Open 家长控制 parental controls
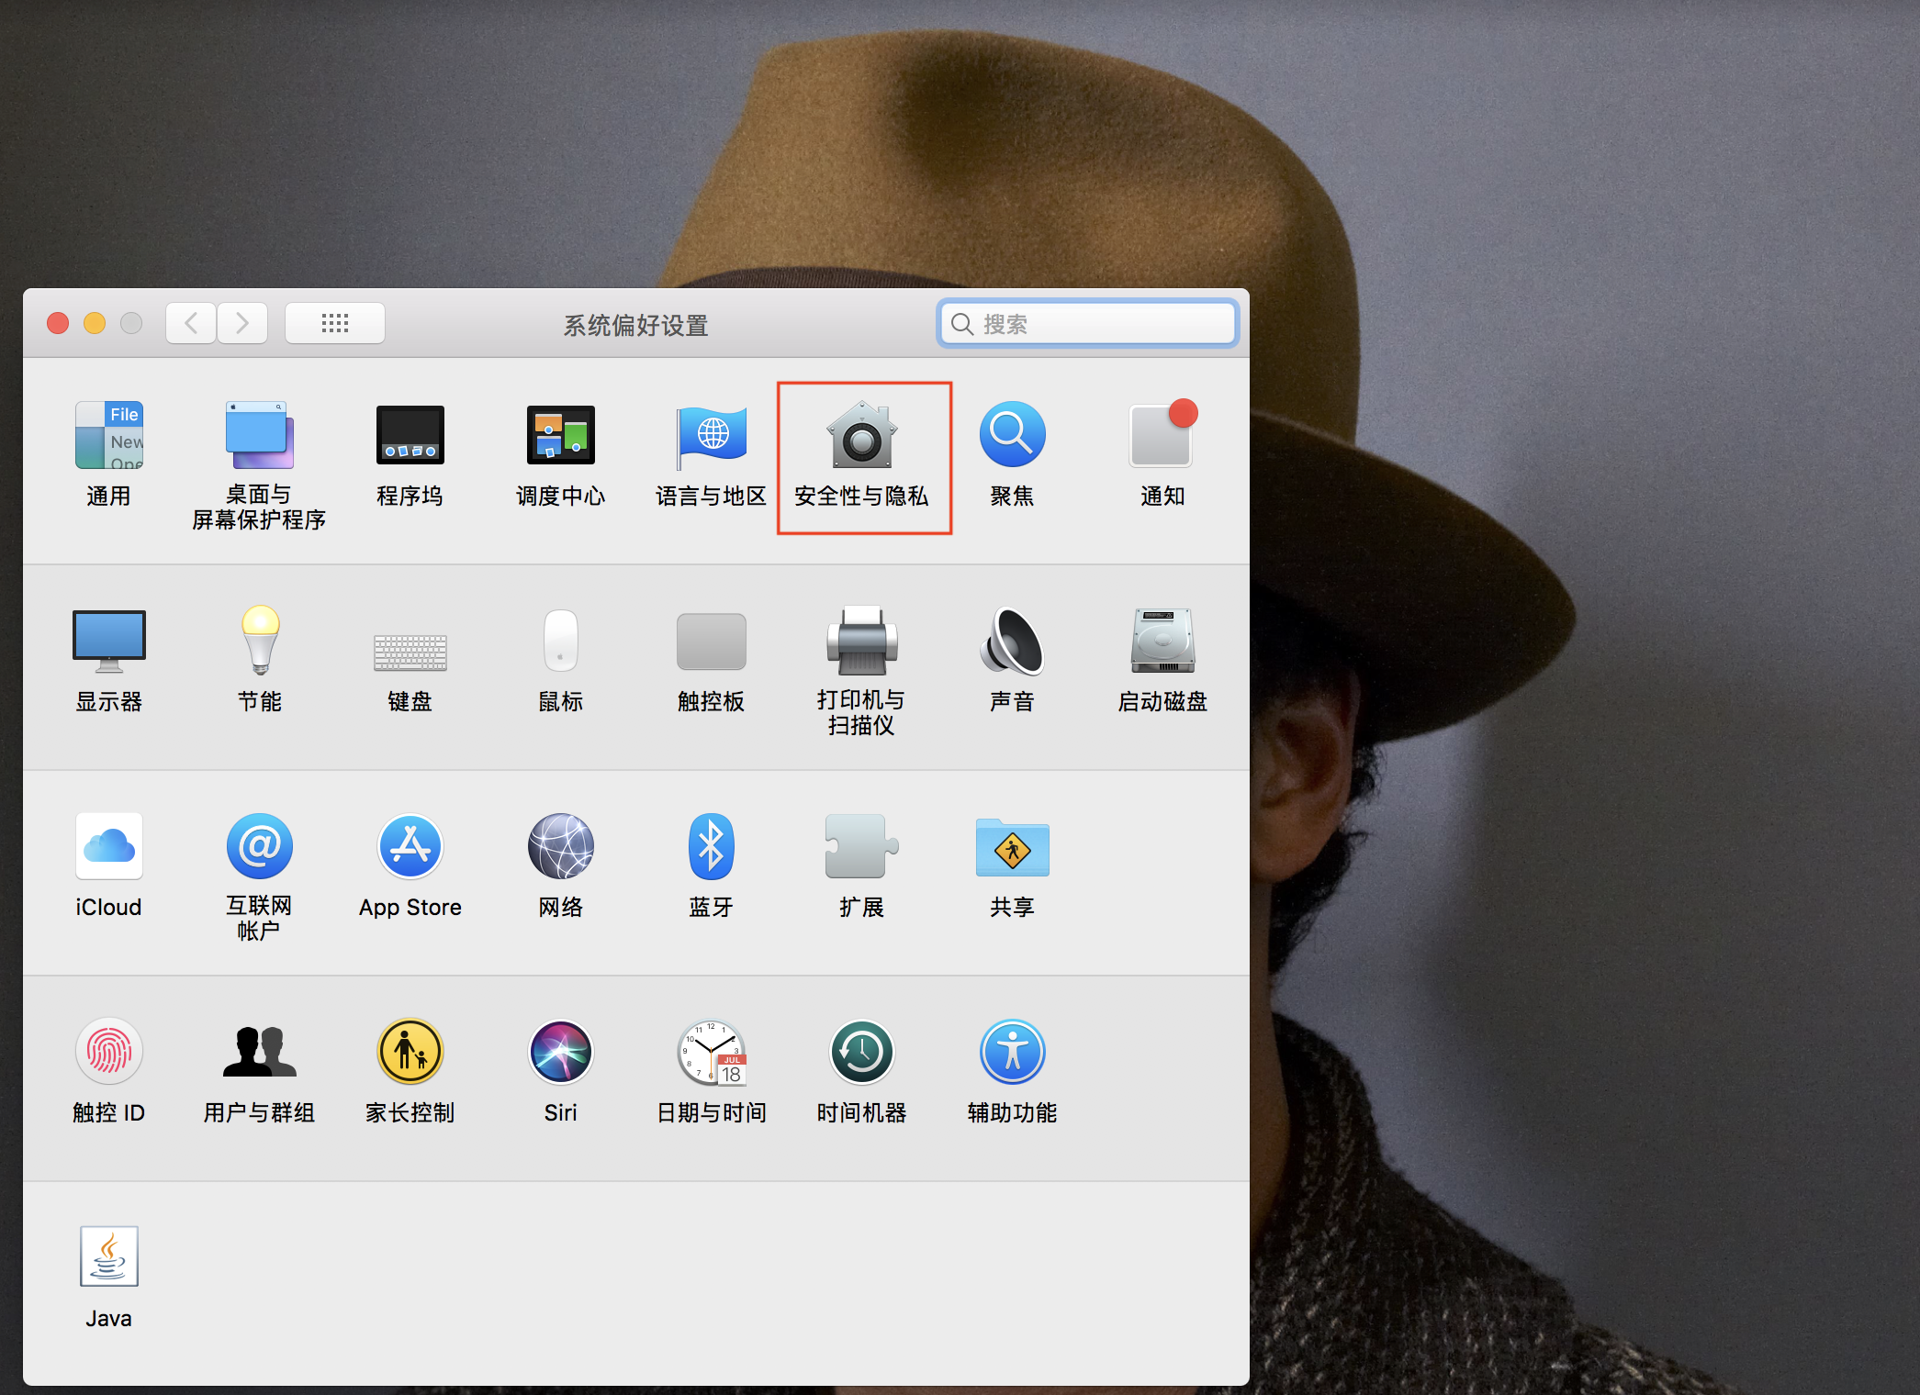 [410, 1053]
